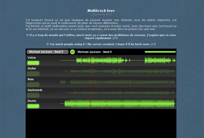Image resolution: width=204 pixels, height=138 pixels.
Task: Click the English 'Too much people using it' notice
Action: [x=101, y=44]
